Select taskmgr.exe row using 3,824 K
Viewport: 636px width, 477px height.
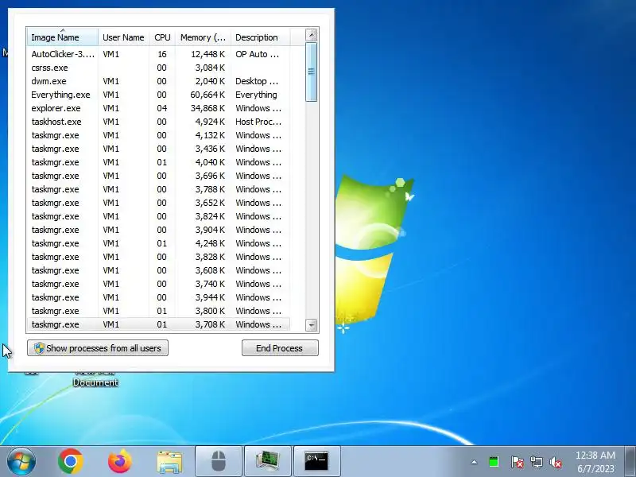(x=158, y=216)
